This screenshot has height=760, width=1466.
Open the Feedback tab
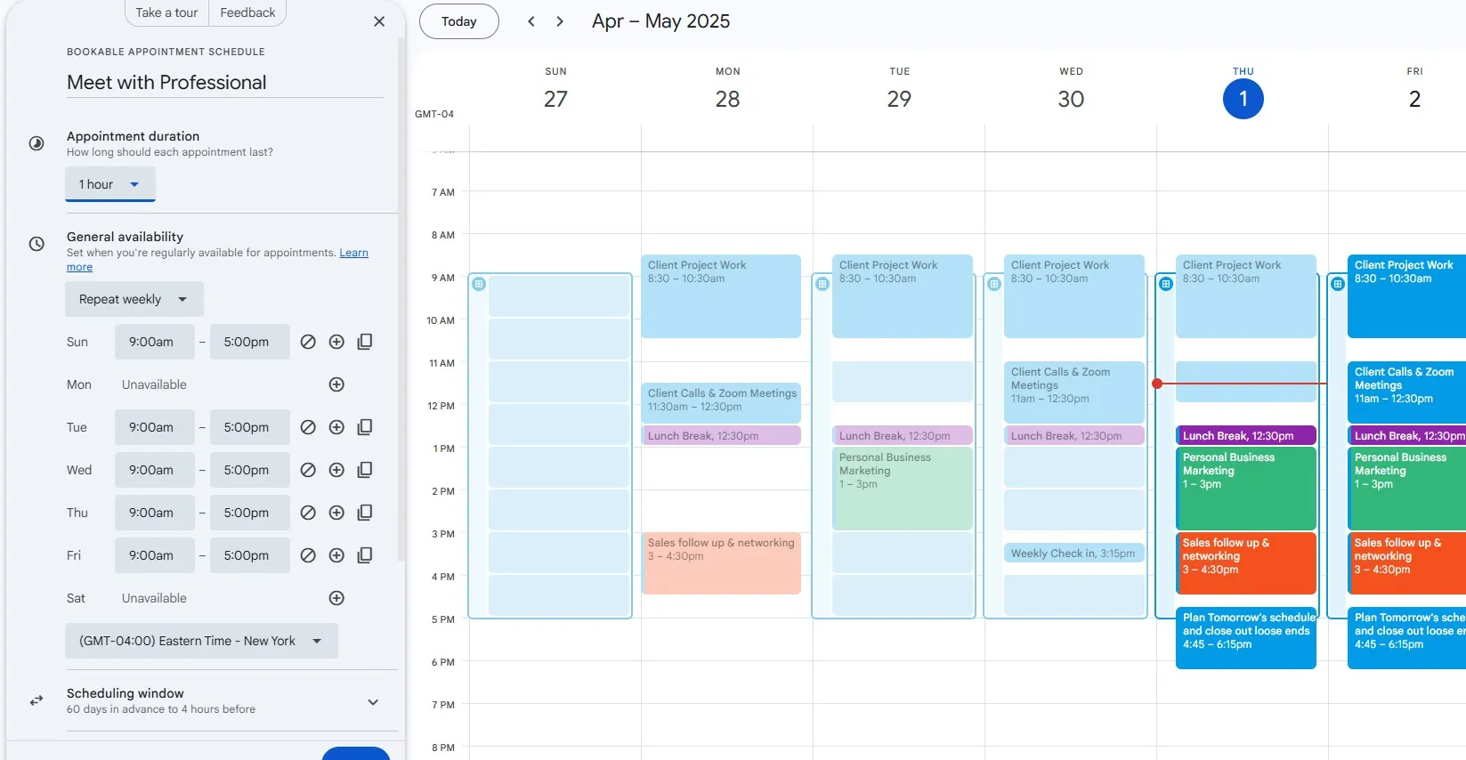click(247, 12)
